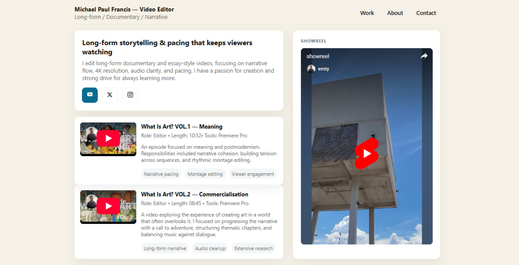Play the What Is Art VOL.2 video
Image resolution: width=519 pixels, height=265 pixels.
point(108,206)
